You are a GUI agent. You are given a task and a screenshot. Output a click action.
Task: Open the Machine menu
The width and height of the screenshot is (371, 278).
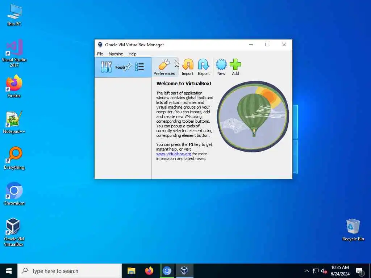pos(116,54)
